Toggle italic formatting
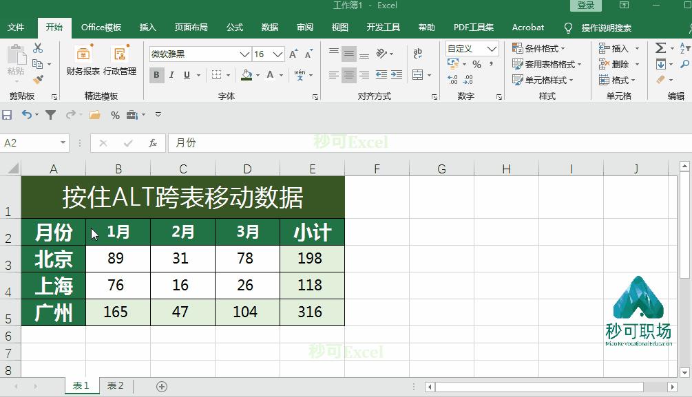The width and height of the screenshot is (692, 397). point(171,74)
